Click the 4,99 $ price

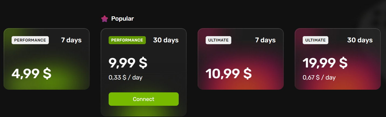(x=31, y=74)
